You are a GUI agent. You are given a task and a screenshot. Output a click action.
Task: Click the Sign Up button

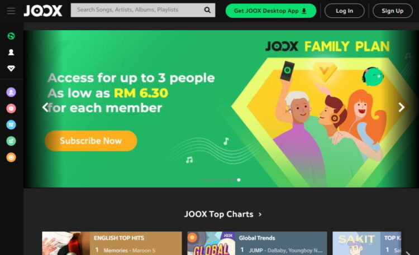click(392, 11)
